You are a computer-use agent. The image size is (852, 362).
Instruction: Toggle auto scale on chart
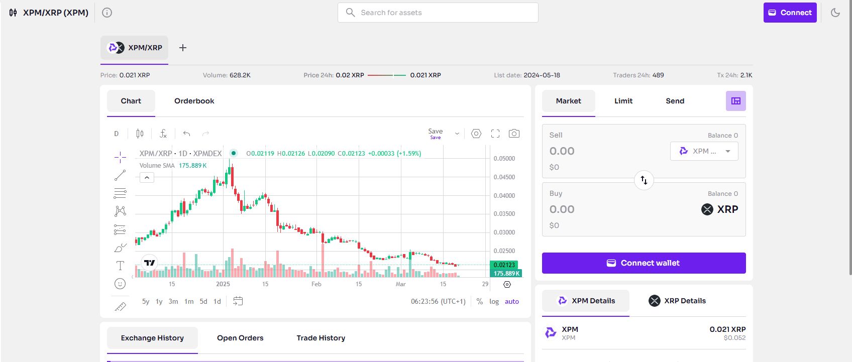(x=512, y=302)
